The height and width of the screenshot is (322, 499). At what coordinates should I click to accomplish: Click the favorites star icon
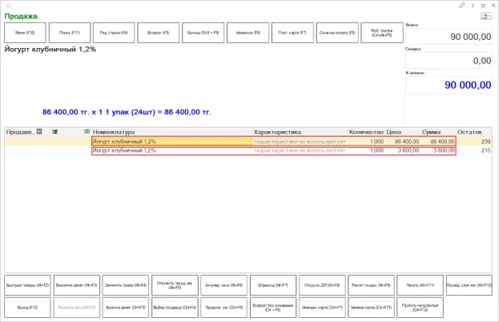click(8, 6)
